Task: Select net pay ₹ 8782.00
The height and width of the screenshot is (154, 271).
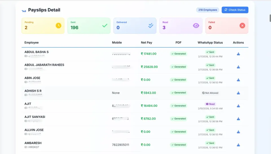Action: click(148, 119)
